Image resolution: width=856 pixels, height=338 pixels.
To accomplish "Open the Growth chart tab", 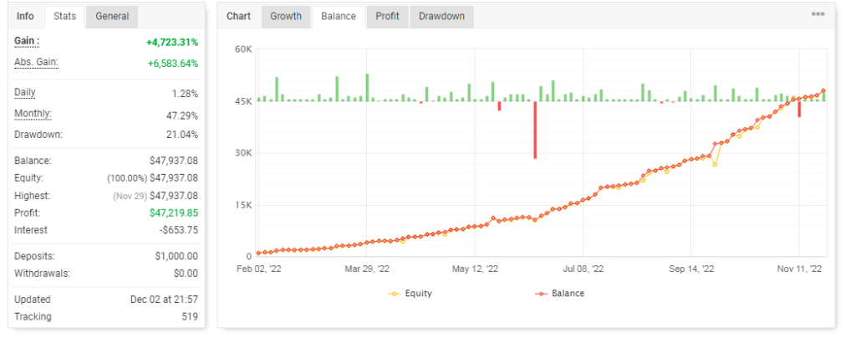I will point(286,17).
